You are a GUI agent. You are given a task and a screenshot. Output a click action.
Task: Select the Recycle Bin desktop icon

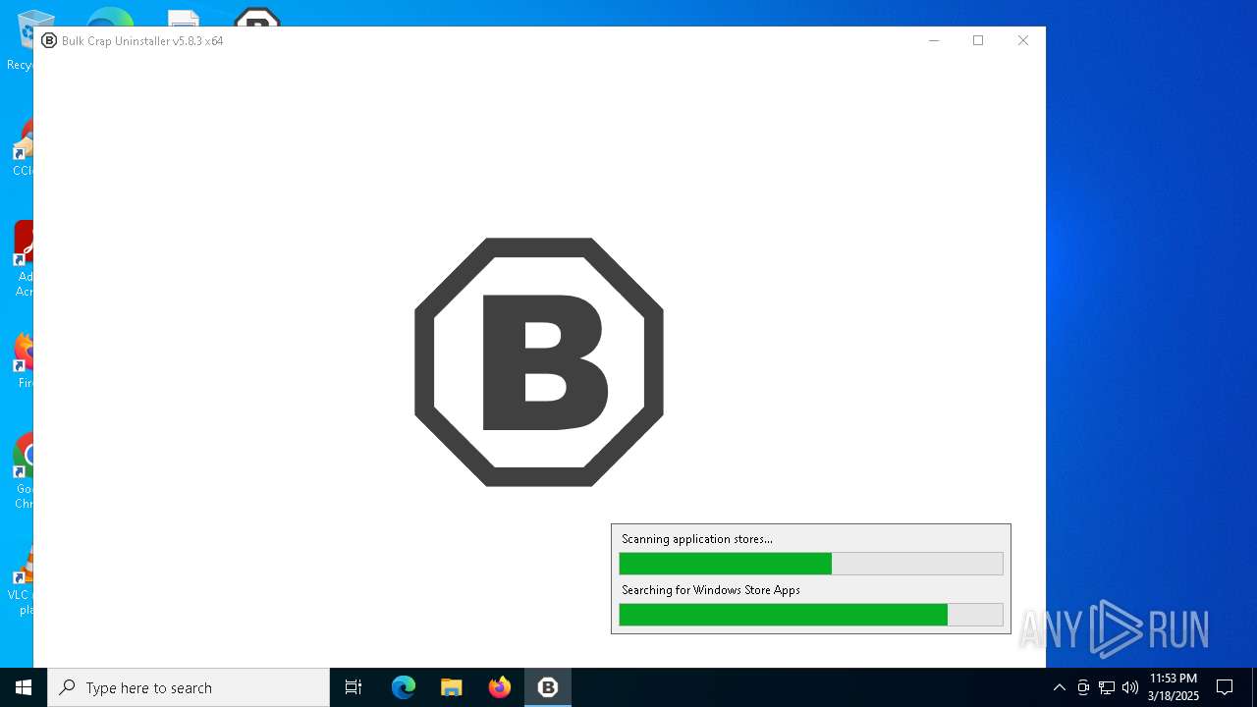point(20,39)
